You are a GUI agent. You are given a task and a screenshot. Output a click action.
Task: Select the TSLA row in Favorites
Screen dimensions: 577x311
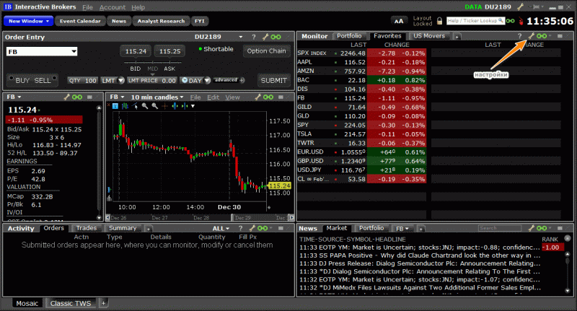click(361, 134)
